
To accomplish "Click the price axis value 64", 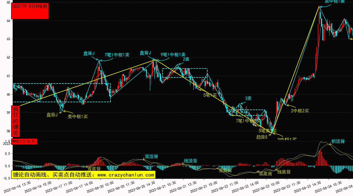I will click(8, 21).
